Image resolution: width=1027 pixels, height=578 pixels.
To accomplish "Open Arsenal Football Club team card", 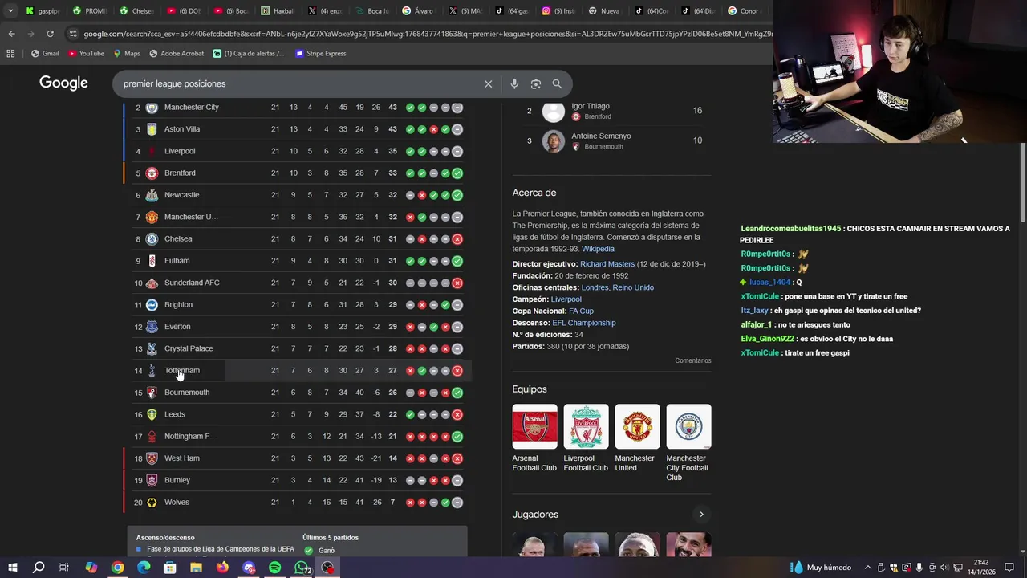I will (534, 439).
